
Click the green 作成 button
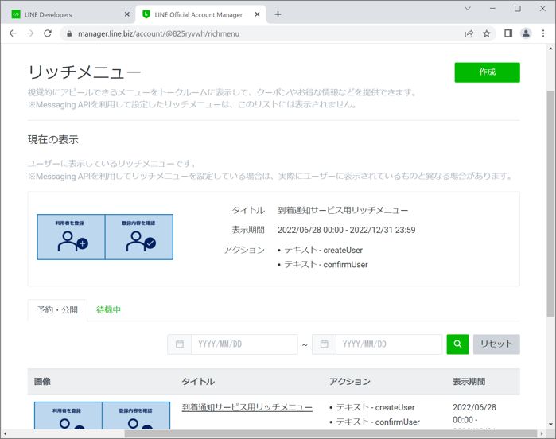pos(488,72)
